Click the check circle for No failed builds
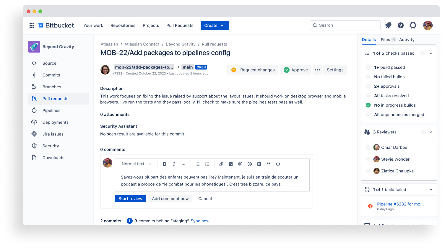The width and height of the screenshot is (445, 248). pyautogui.click(x=368, y=77)
